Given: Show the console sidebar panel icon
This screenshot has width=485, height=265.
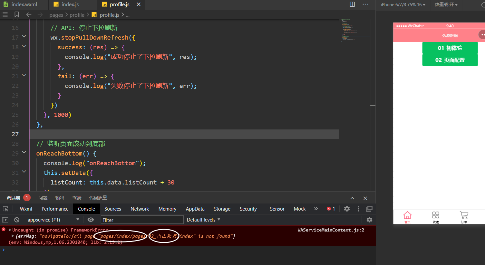Looking at the screenshot, I should 5,220.
